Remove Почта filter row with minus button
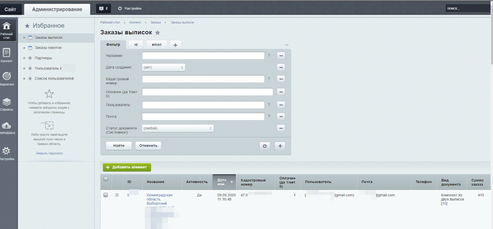Screen dimensions: 493x229 (x=281, y=117)
